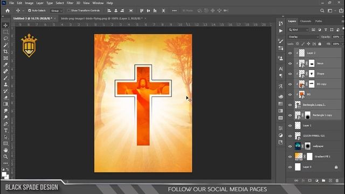
Task: Select the Rectangle 1 copy layer mask thumbnail
Action: click(308, 115)
